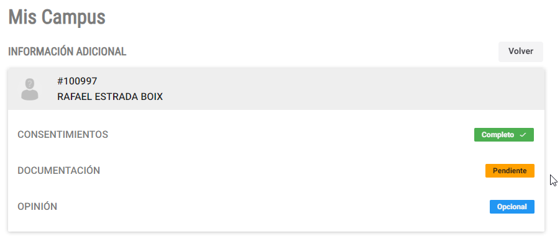
Task: Click the INFORMACIÓN ADICIONAL heading
Action: [x=67, y=52]
